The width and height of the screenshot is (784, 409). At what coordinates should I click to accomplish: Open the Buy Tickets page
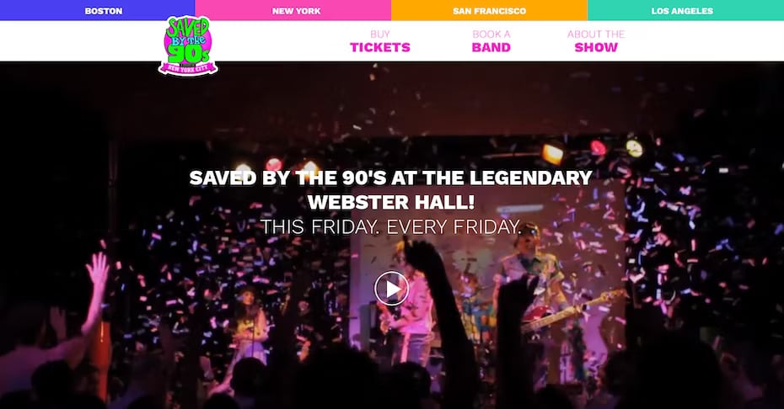click(380, 41)
